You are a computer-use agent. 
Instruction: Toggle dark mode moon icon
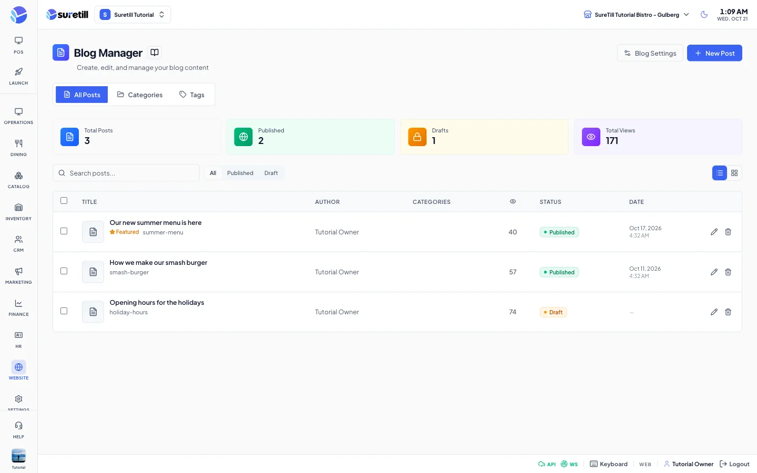pyautogui.click(x=704, y=15)
